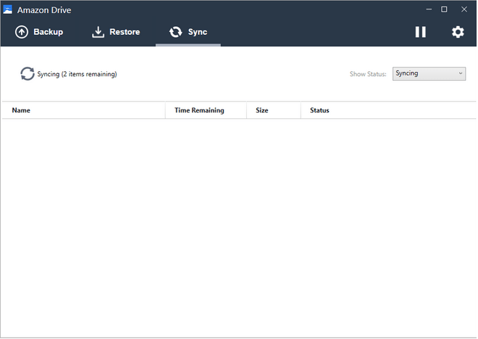Click the syncing progress icon beside status text
Image resolution: width=478 pixels, height=339 pixels.
[28, 74]
